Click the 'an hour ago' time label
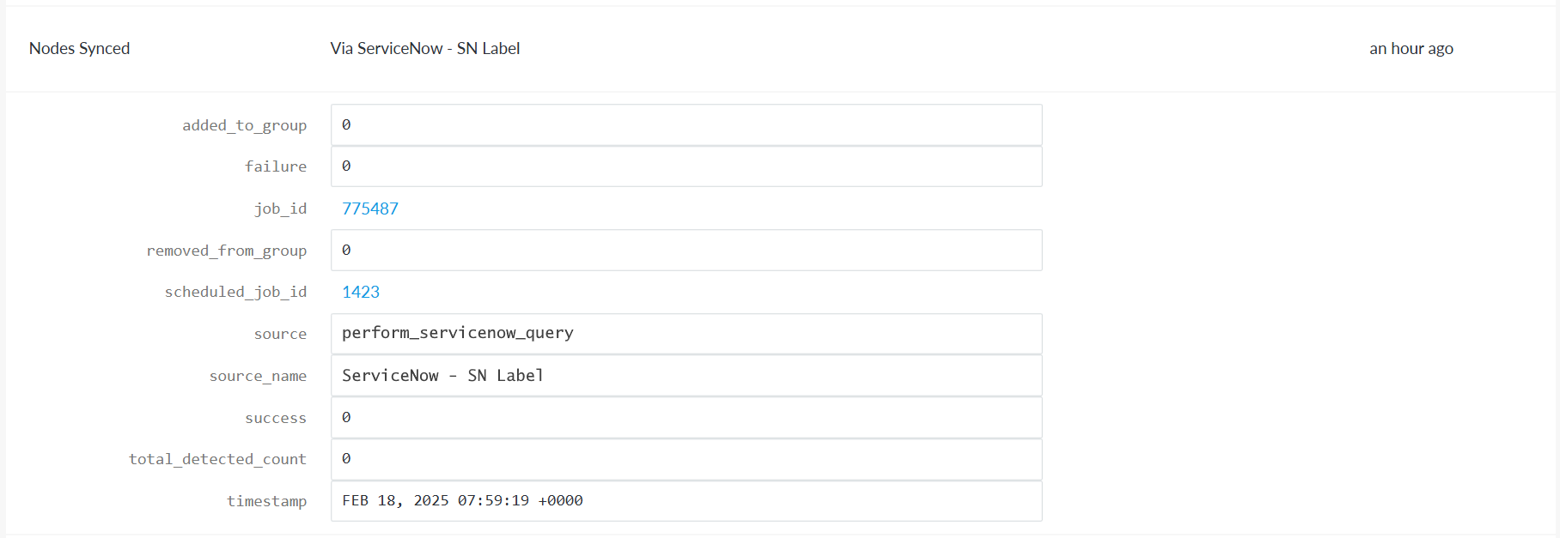This screenshot has width=1560, height=538. [x=1411, y=49]
